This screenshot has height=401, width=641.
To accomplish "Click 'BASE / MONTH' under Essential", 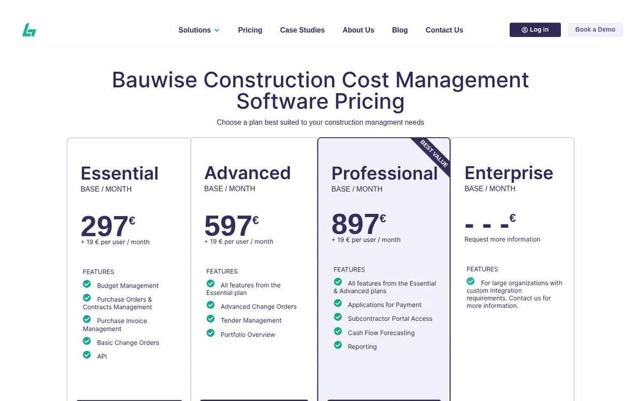I will [106, 189].
